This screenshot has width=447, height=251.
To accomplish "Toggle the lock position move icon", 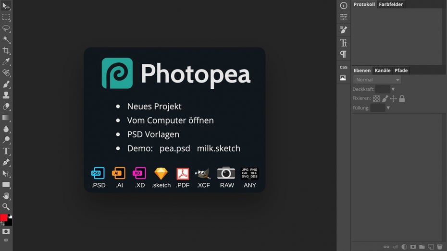I will pos(393,98).
